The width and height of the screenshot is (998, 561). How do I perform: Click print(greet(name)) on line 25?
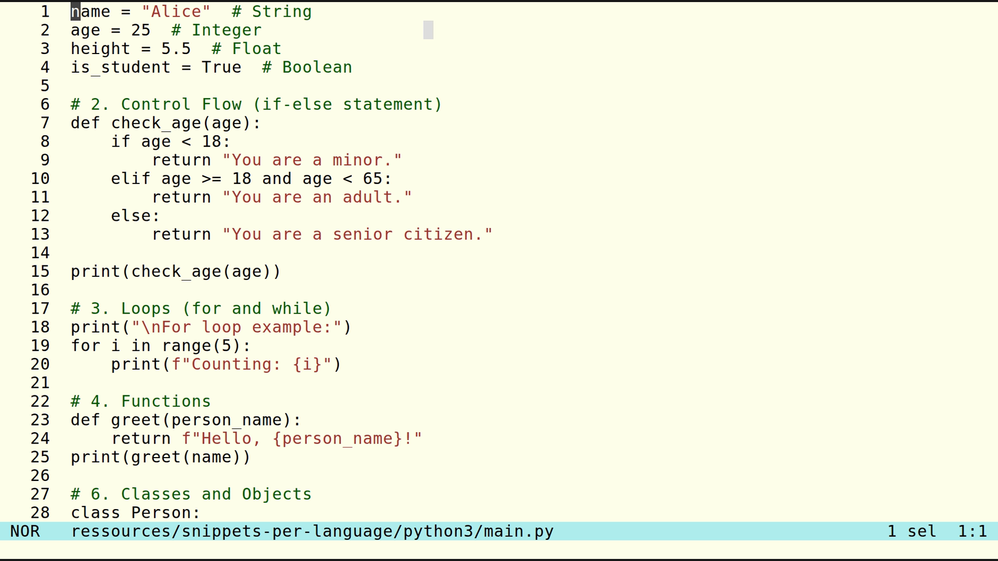click(160, 457)
